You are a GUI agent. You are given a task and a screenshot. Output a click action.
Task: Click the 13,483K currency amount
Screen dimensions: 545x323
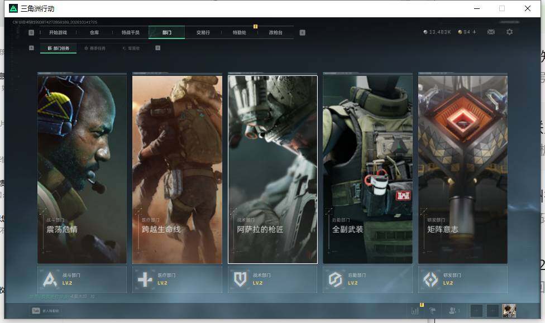point(440,32)
